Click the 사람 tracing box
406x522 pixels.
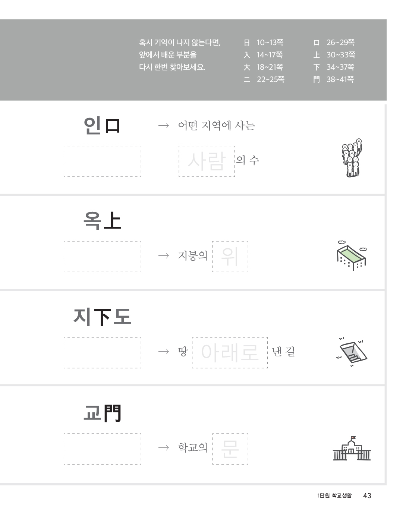coord(207,161)
